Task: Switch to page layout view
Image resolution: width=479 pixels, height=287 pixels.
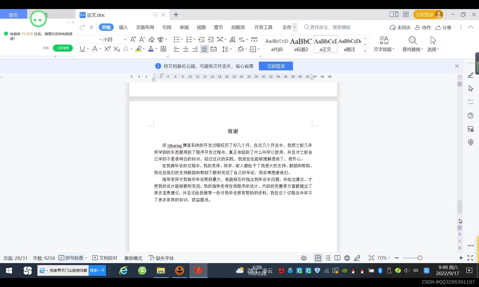Action: pyautogui.click(x=318, y=258)
